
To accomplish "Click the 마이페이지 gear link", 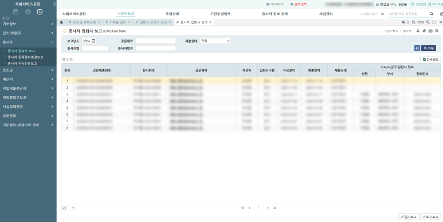I will (x=275, y=4).
